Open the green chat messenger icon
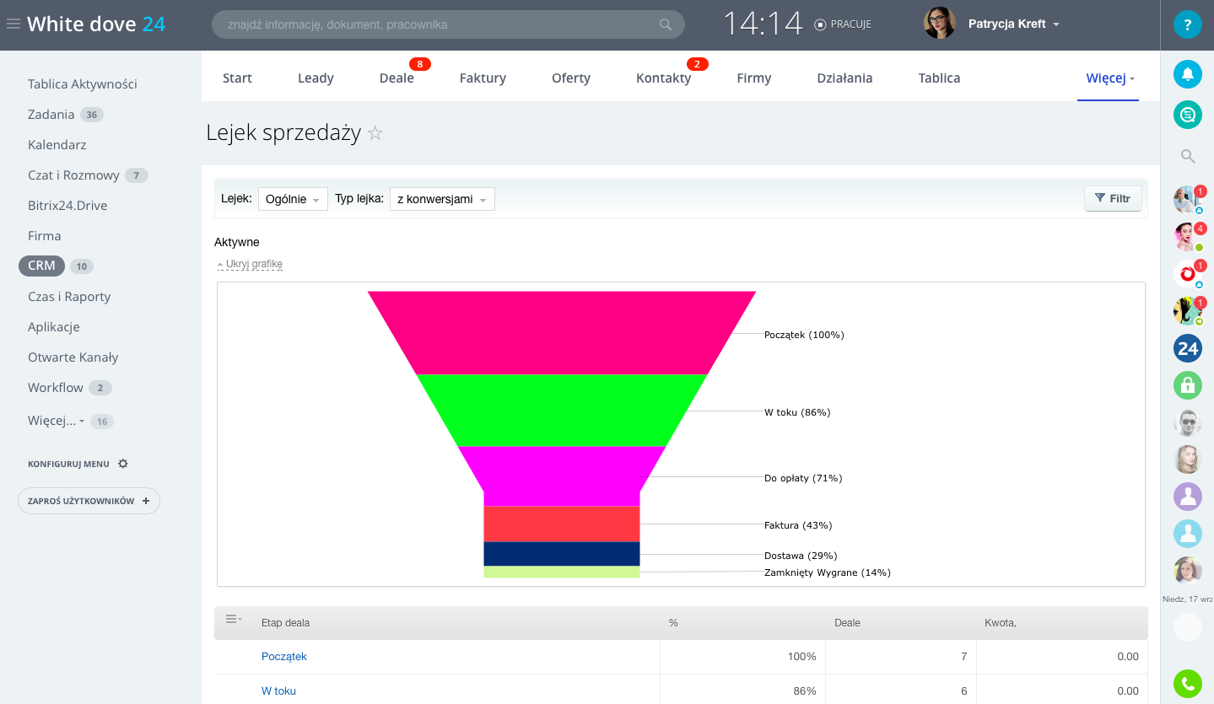This screenshot has width=1214, height=704. pos(1187,115)
